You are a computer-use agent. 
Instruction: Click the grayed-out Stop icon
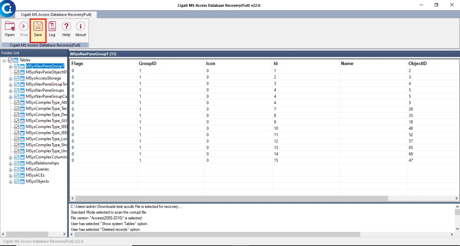click(x=24, y=27)
